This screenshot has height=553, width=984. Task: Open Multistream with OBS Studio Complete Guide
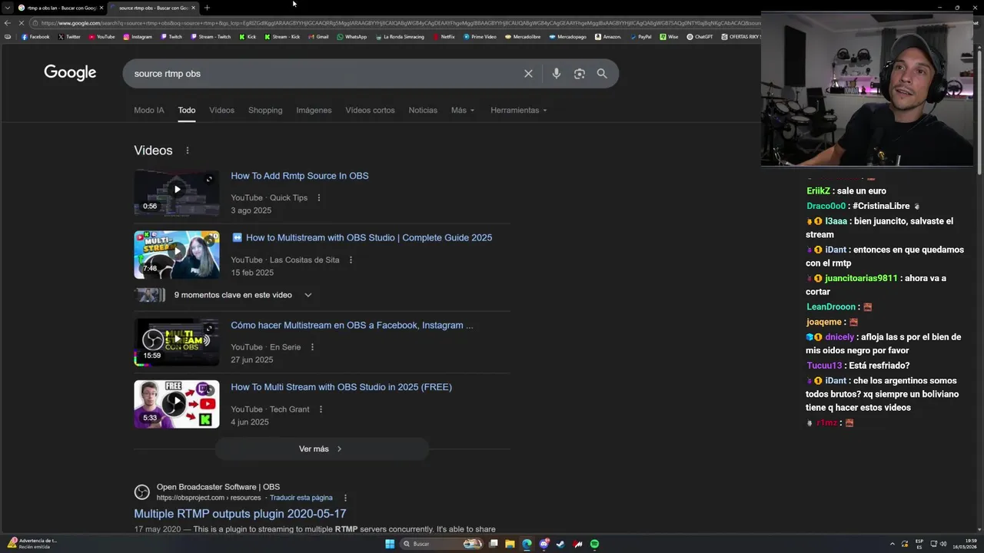click(x=369, y=238)
